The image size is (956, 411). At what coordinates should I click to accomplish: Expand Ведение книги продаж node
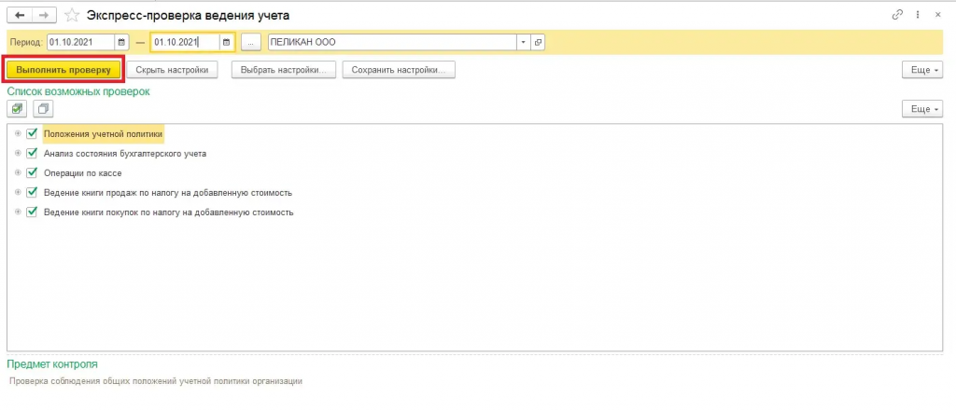18,192
